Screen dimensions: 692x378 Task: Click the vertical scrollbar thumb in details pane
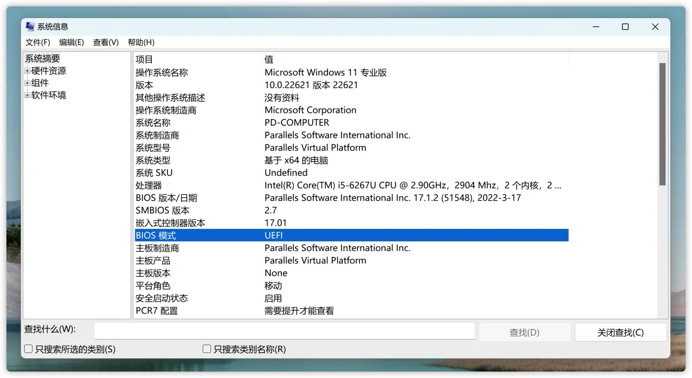coord(662,124)
